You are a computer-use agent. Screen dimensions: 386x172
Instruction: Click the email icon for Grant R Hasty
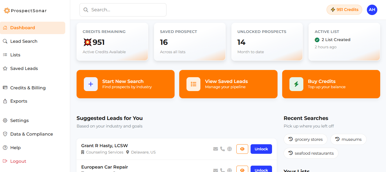pyautogui.click(x=215, y=149)
